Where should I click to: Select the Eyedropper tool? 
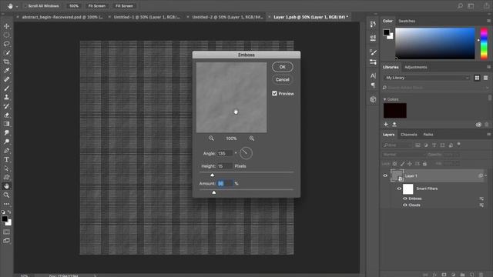coord(7,70)
